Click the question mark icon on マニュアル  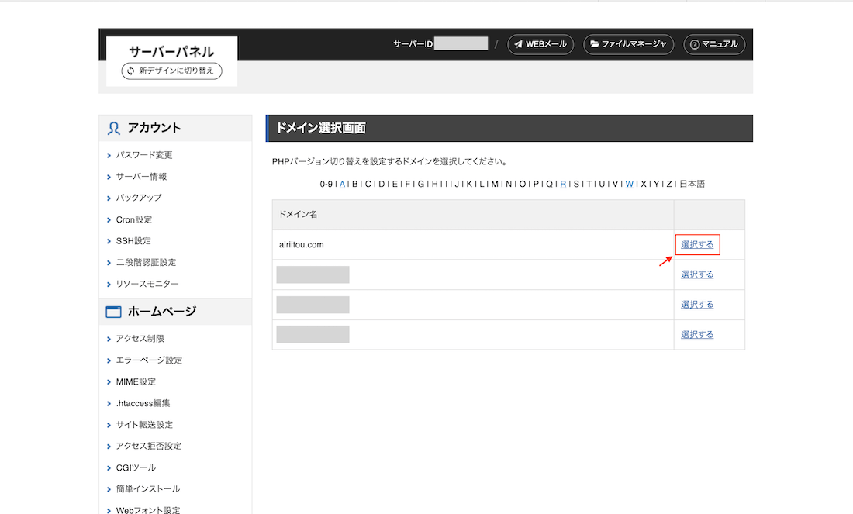point(695,45)
